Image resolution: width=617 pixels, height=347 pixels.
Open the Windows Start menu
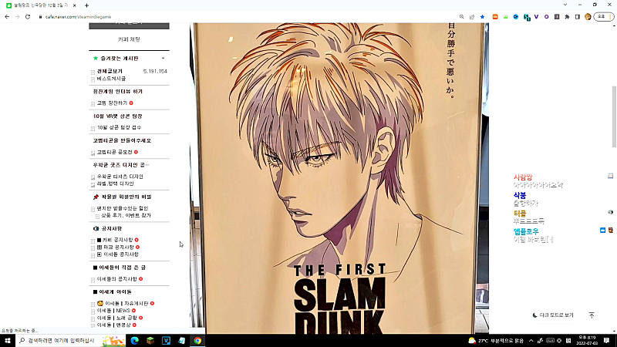[8, 341]
